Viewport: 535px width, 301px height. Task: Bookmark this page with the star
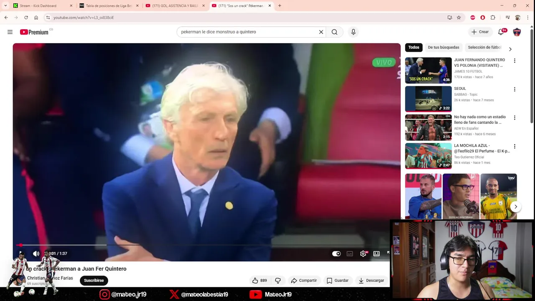459,18
